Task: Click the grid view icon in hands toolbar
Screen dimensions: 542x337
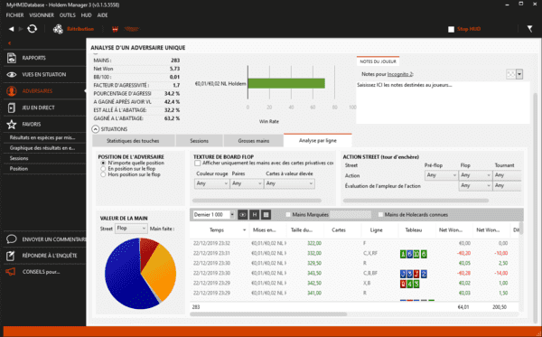Action: coord(266,215)
